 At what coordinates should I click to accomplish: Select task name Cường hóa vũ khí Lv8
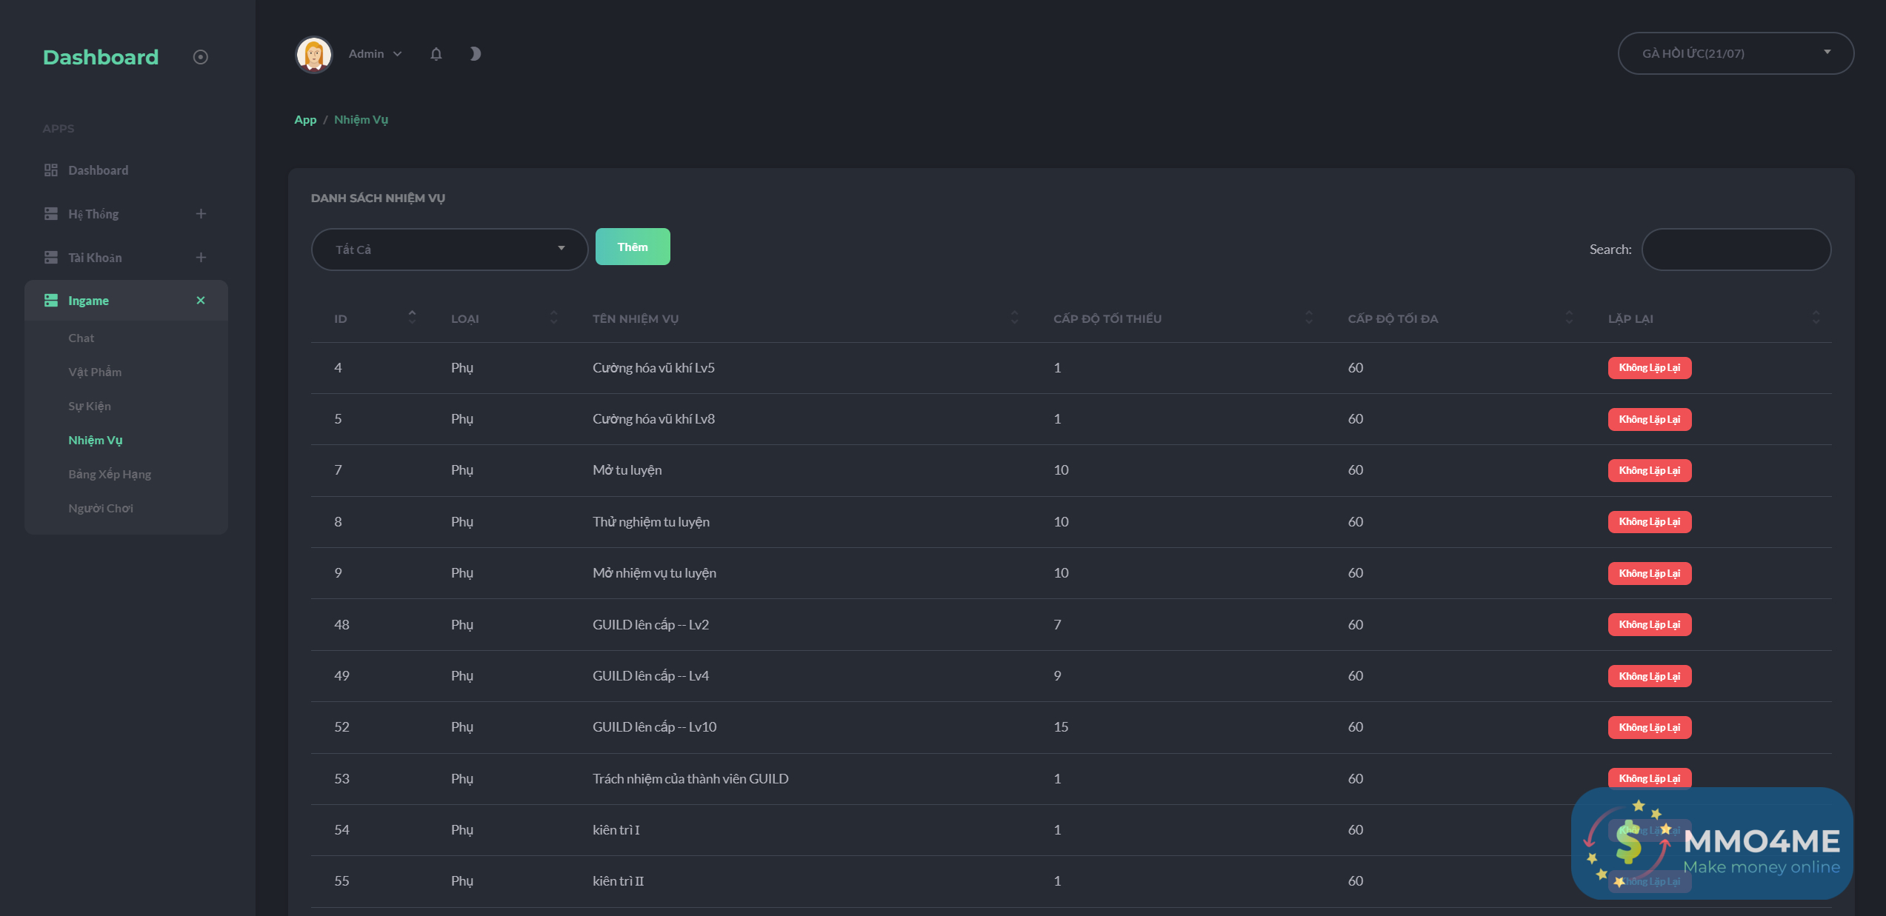(x=653, y=419)
